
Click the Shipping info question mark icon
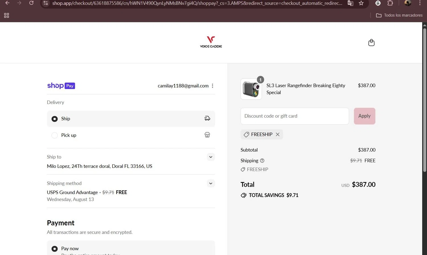point(262,161)
